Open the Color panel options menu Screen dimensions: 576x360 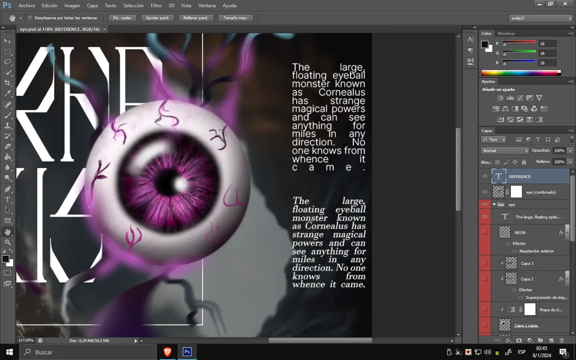coord(571,33)
